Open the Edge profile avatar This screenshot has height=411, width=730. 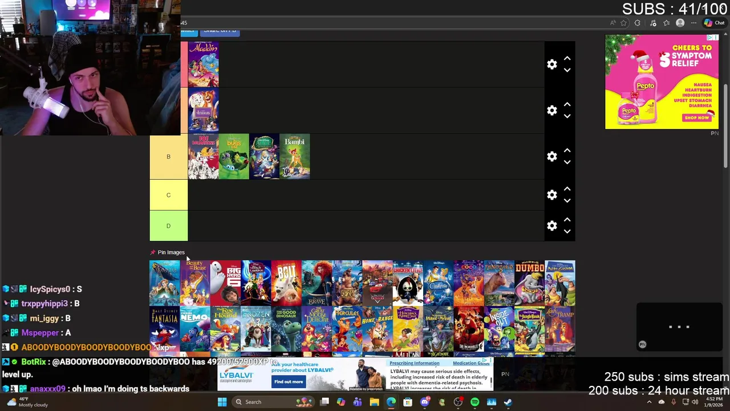pyautogui.click(x=680, y=23)
